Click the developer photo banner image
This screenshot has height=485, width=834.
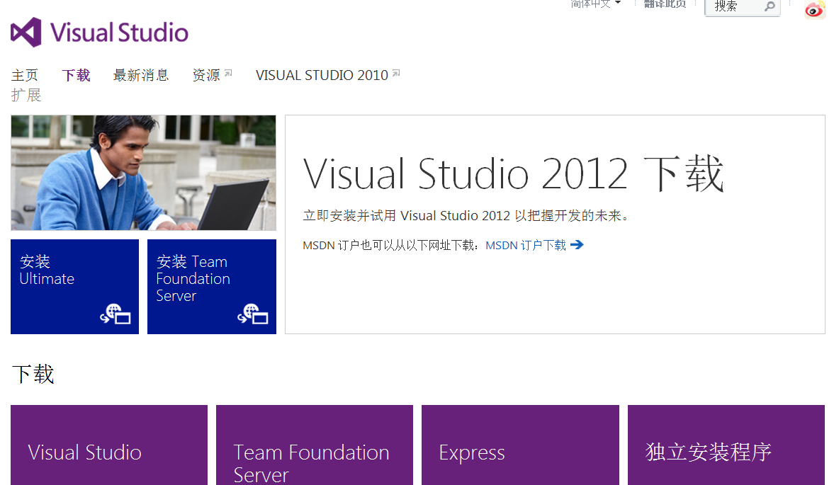point(142,172)
